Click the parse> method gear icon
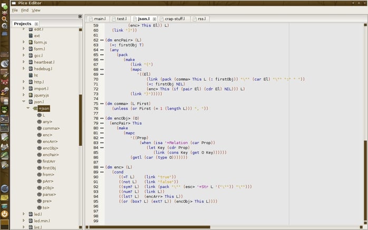 point(39,194)
